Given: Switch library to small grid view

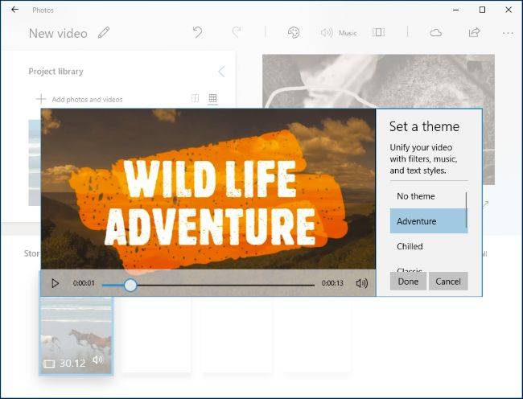Looking at the screenshot, I should 212,98.
